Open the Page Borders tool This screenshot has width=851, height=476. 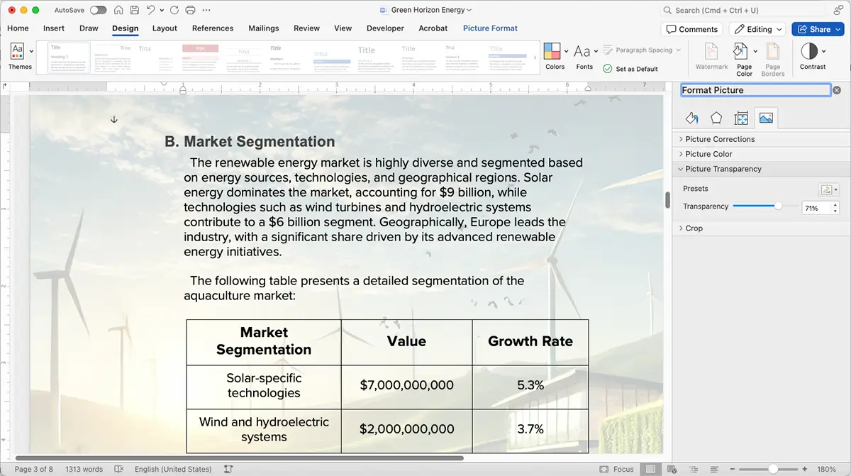click(x=772, y=57)
